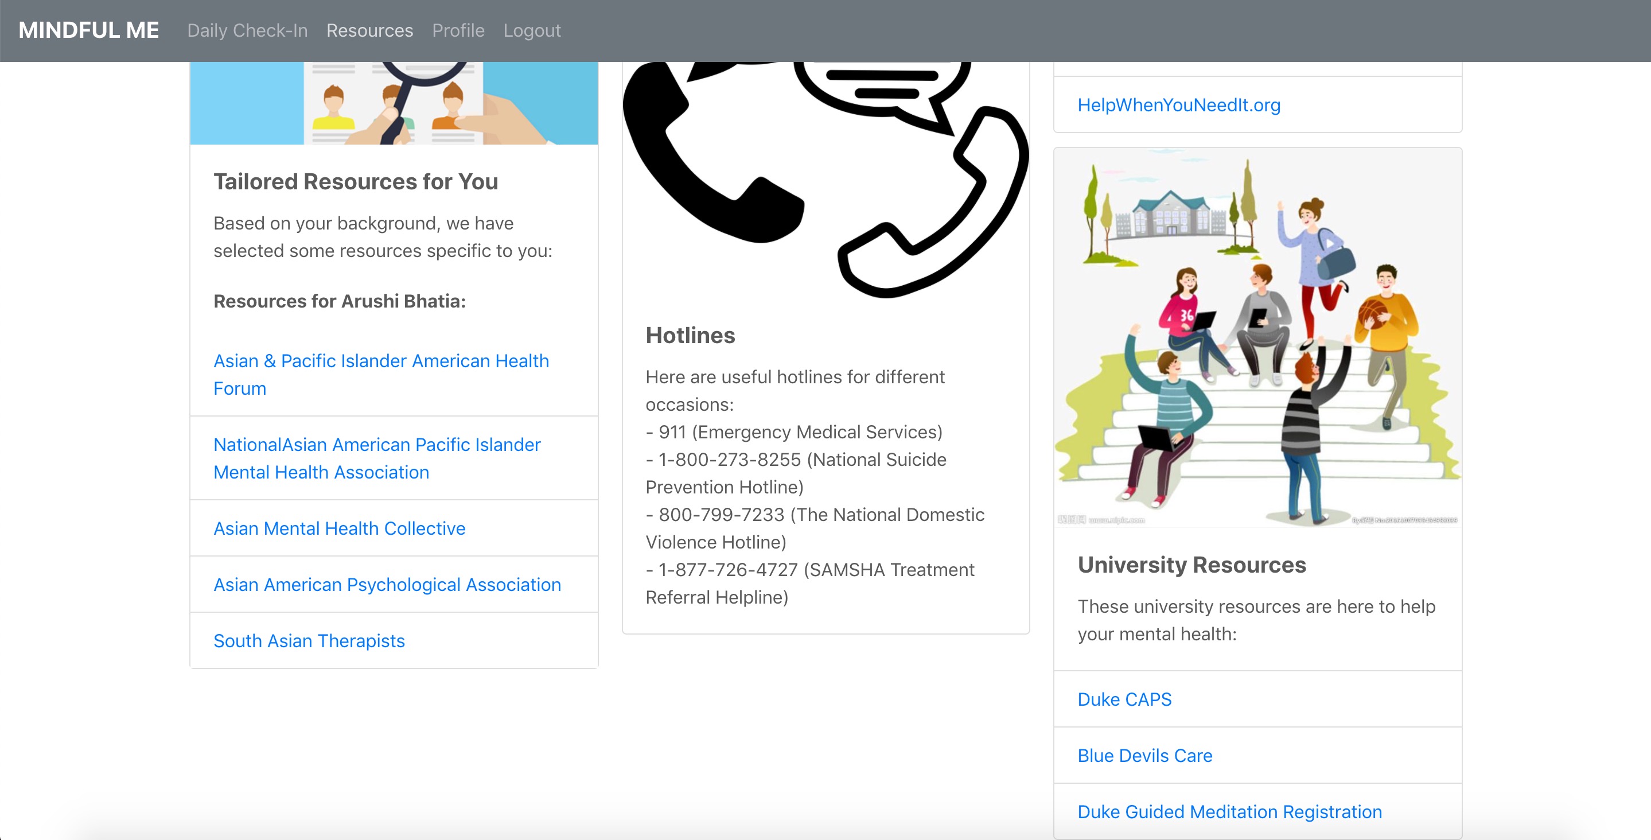
Task: Open the Duke CAPS resource
Action: tap(1124, 699)
